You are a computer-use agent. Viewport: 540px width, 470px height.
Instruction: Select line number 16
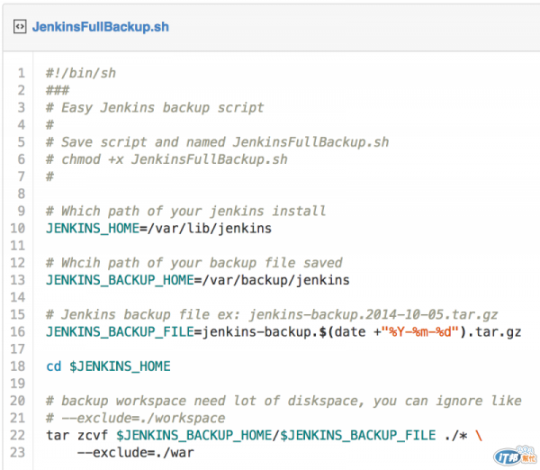pos(18,331)
